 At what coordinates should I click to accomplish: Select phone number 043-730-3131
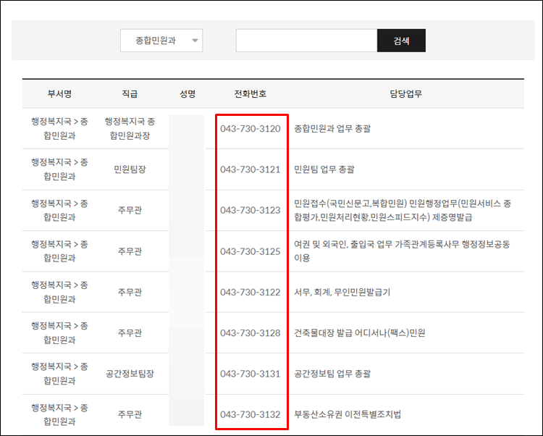coord(251,374)
